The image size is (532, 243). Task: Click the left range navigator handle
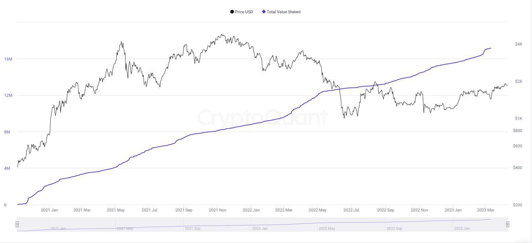point(17,224)
